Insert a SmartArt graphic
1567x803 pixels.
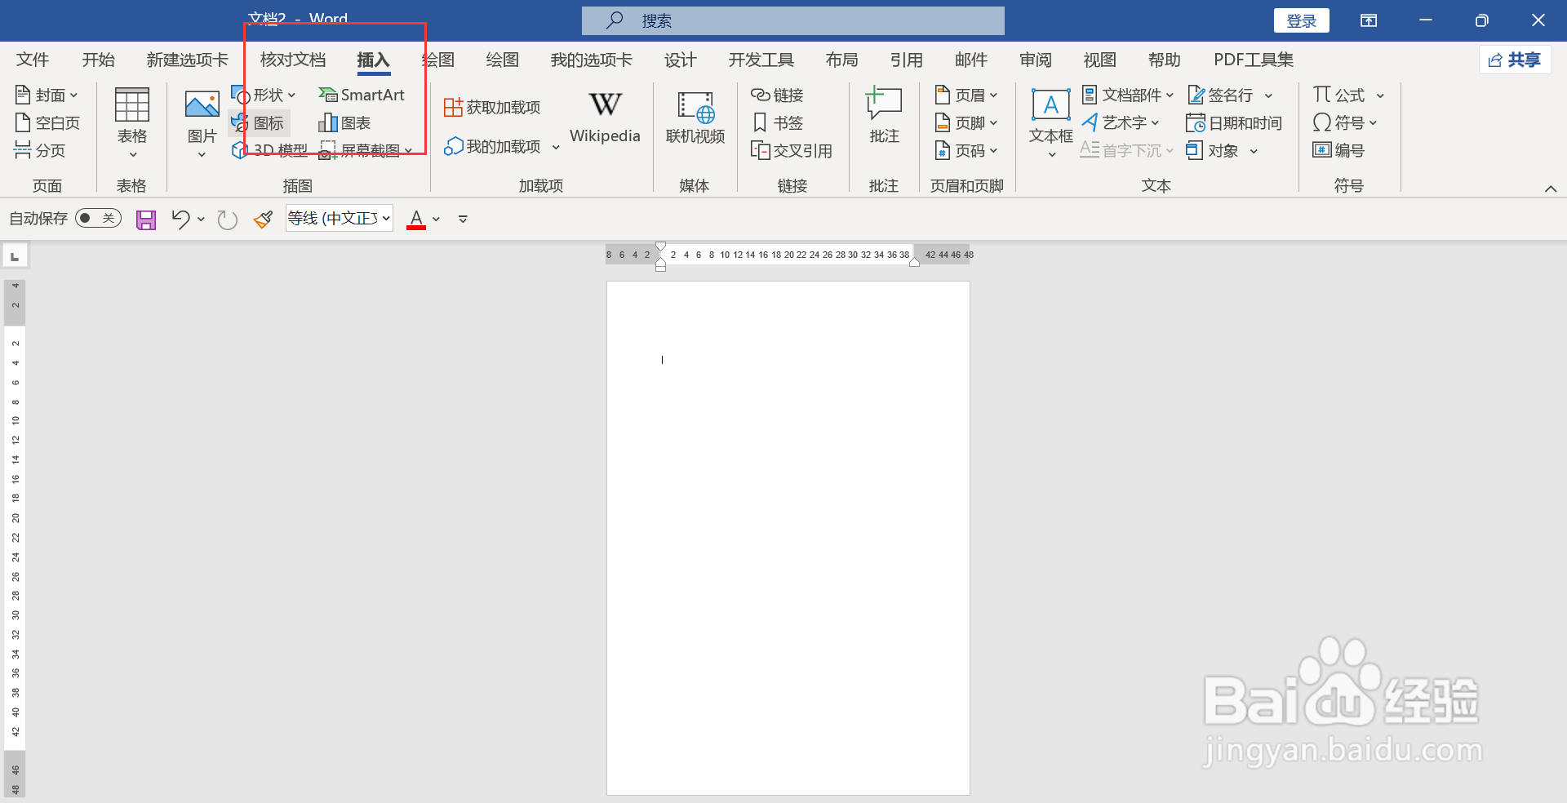[x=362, y=95]
